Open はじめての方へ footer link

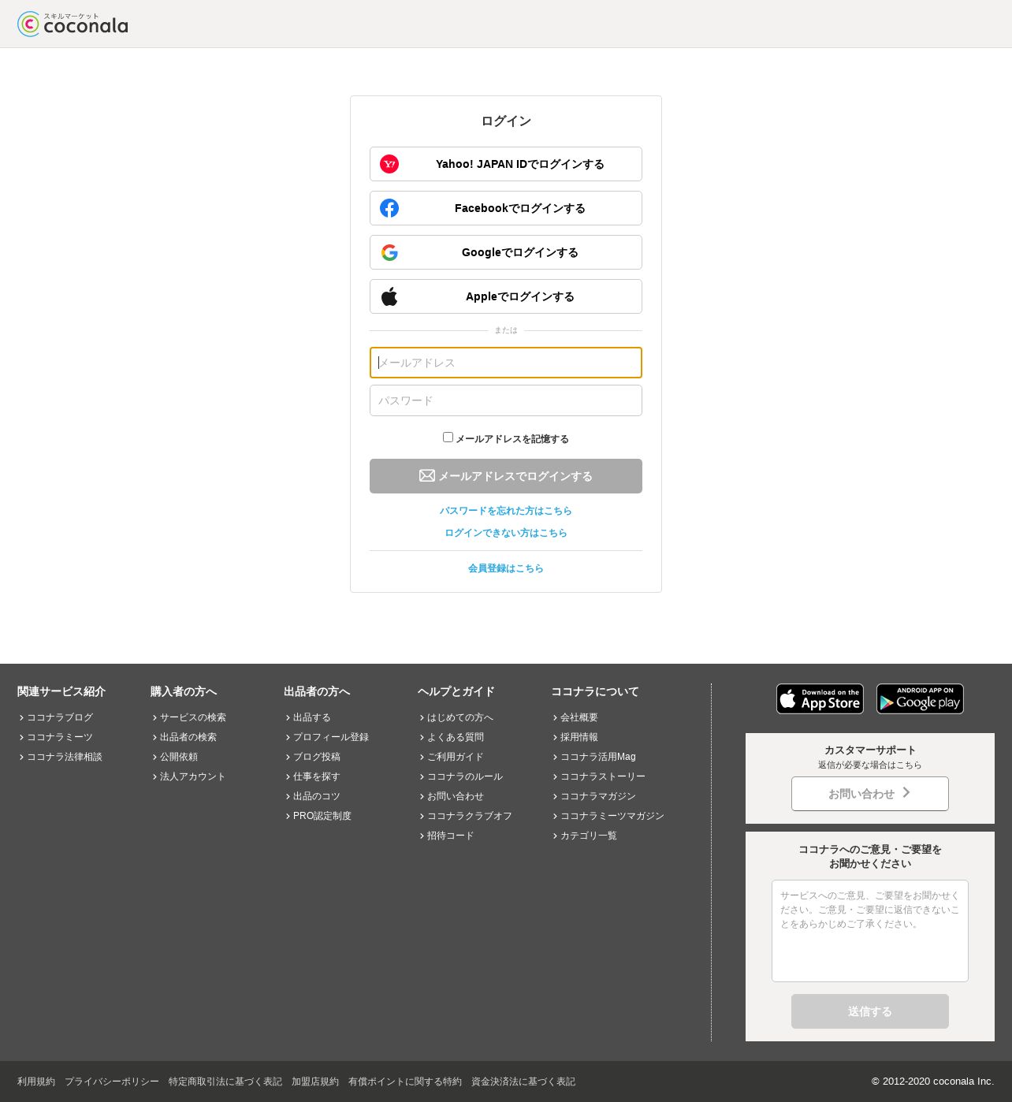point(460,717)
